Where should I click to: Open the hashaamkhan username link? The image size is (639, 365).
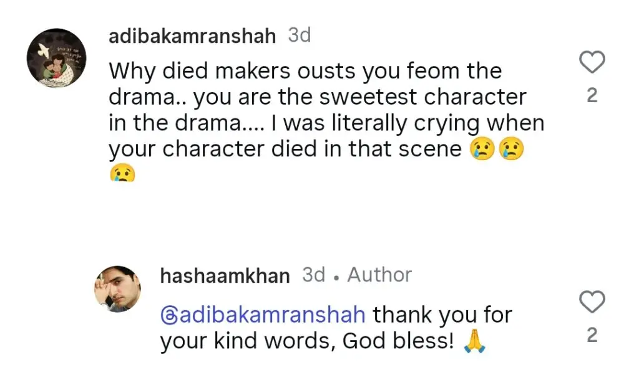(x=225, y=275)
